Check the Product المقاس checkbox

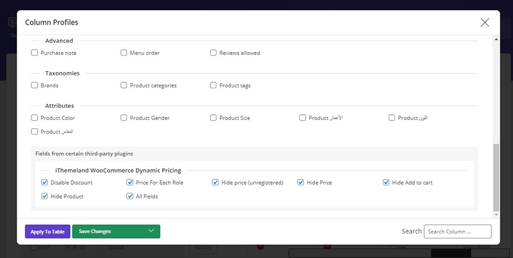34,131
